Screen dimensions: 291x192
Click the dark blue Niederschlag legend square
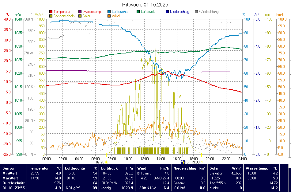click(167, 12)
